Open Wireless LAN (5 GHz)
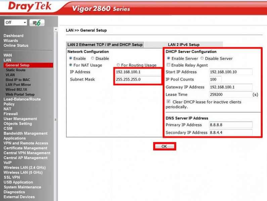 pyautogui.click(x=23, y=173)
